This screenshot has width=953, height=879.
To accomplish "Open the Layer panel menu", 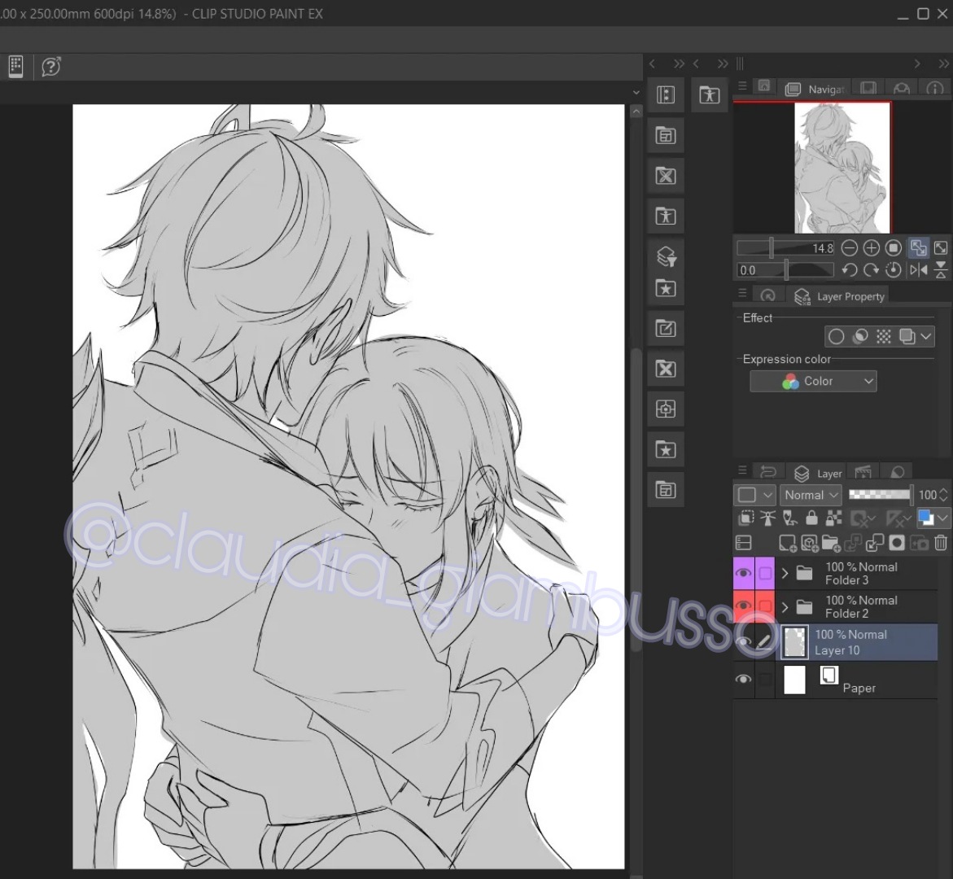I will click(742, 470).
